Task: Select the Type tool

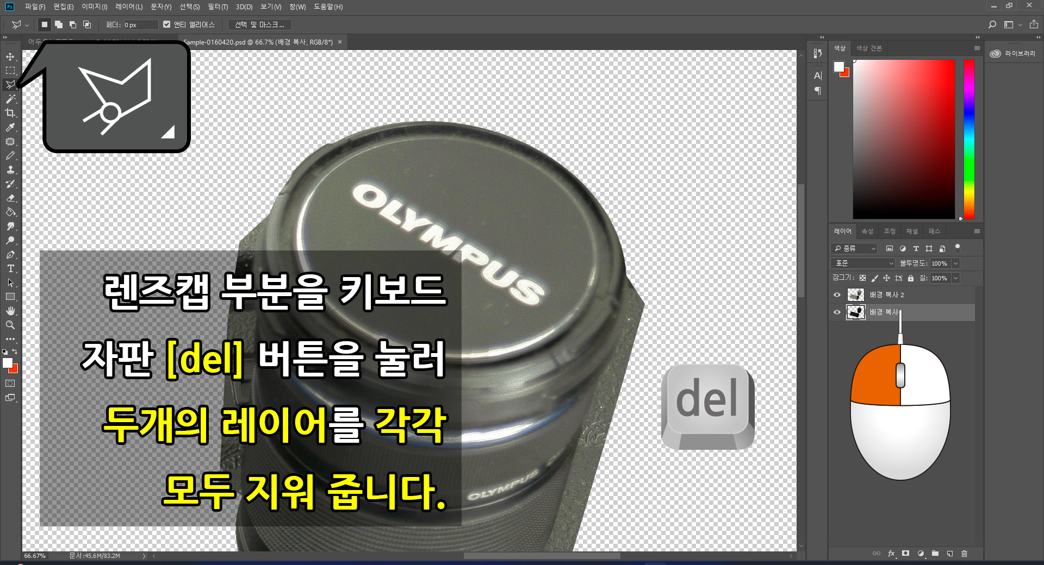Action: pyautogui.click(x=10, y=268)
